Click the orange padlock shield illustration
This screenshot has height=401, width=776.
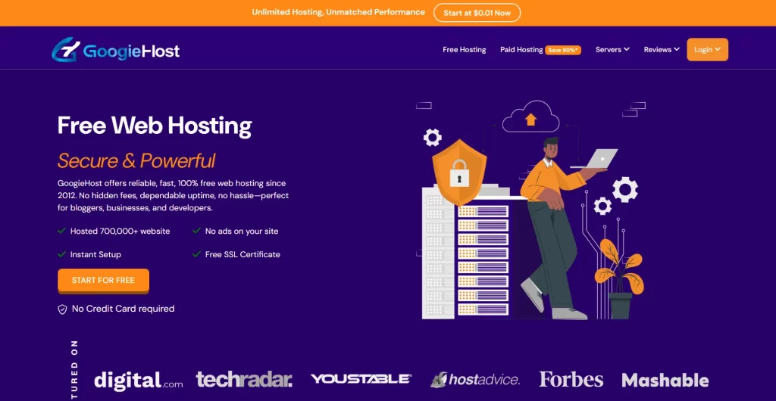point(459,172)
